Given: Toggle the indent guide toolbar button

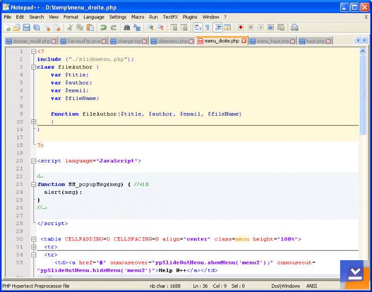Looking at the screenshot, I should [x=217, y=28].
